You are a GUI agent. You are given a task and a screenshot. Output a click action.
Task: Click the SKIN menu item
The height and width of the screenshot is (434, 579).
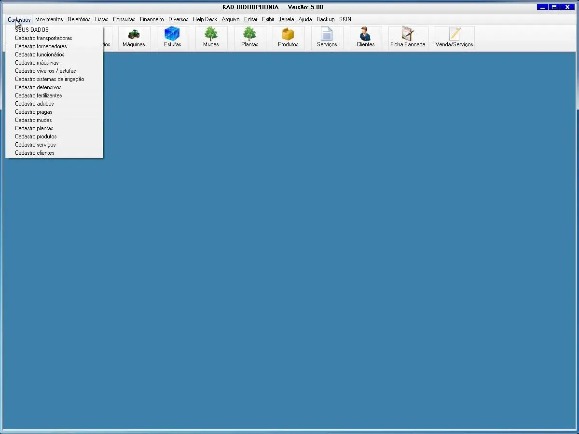tap(345, 19)
